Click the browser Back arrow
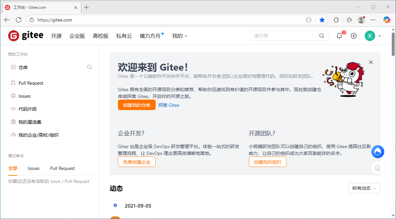This screenshot has height=219, width=396. click(x=7, y=20)
